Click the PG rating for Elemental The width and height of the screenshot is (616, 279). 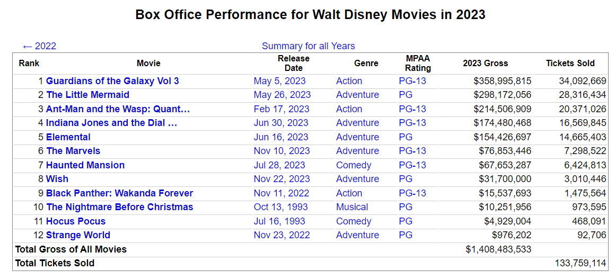(x=406, y=137)
